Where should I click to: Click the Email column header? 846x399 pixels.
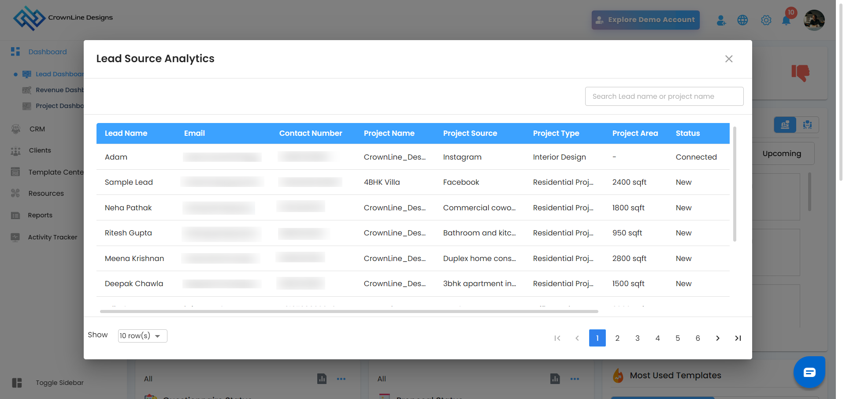[x=194, y=133]
